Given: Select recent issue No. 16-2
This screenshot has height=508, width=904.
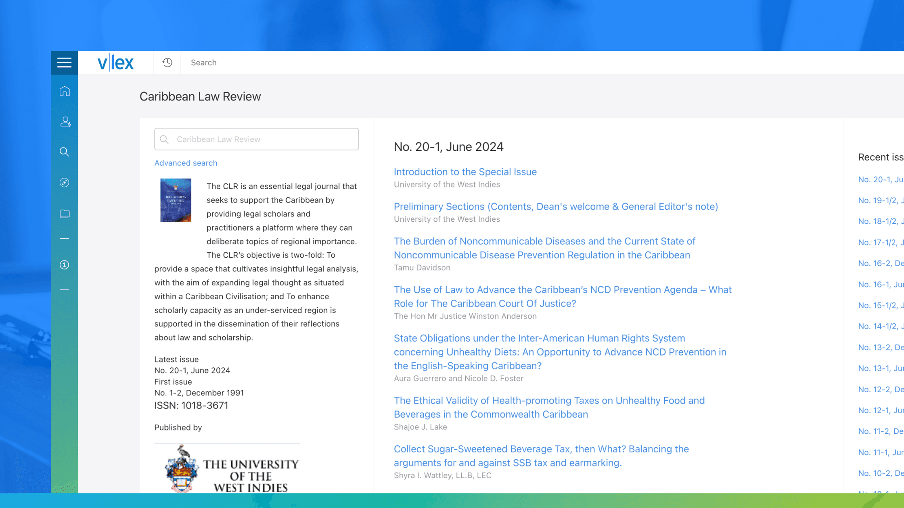Looking at the screenshot, I should 881,263.
